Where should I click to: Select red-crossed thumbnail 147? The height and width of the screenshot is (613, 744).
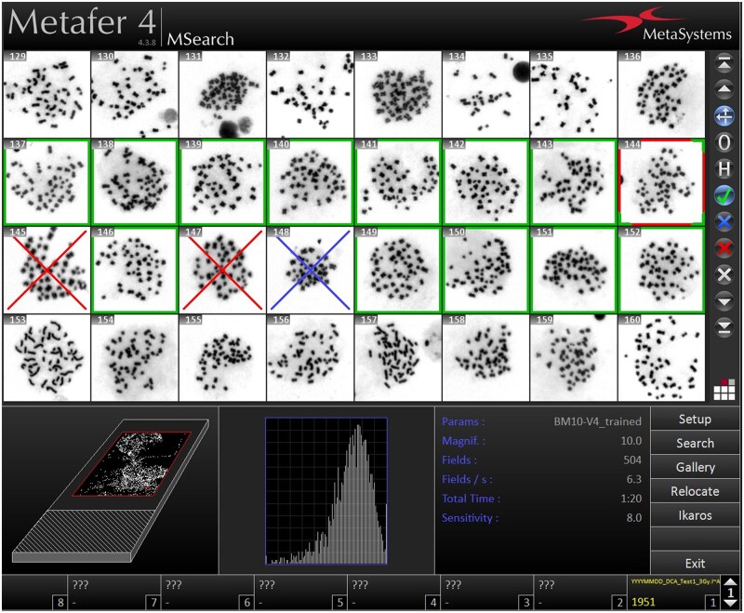coord(222,270)
